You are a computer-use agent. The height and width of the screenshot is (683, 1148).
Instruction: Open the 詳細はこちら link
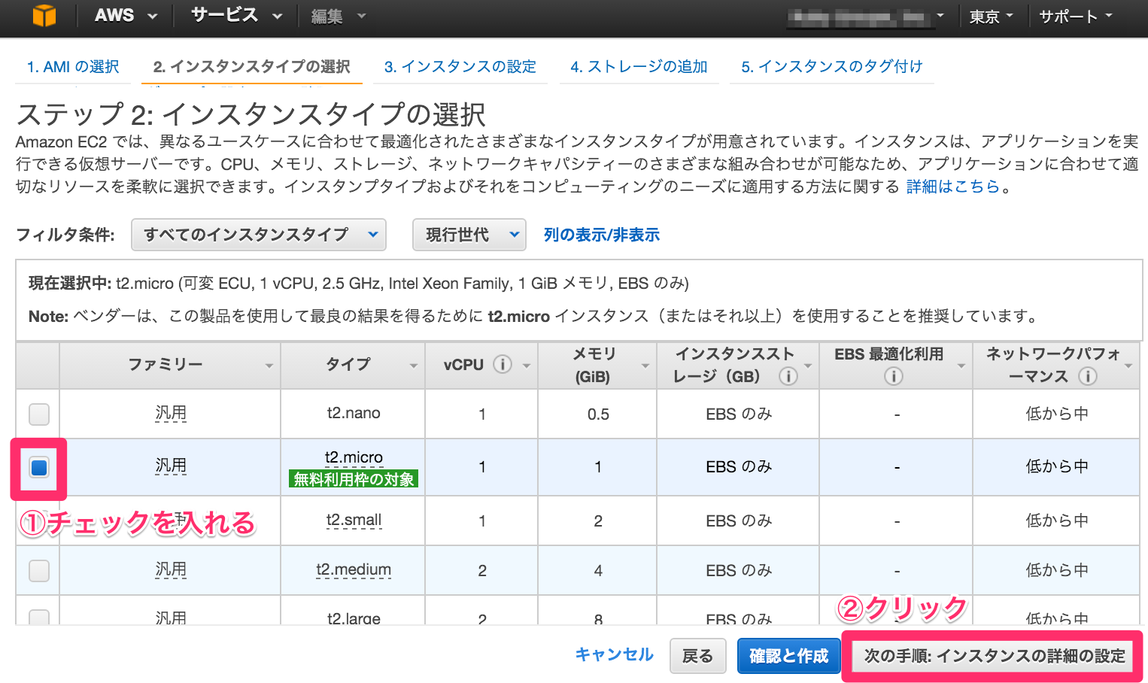point(953,187)
